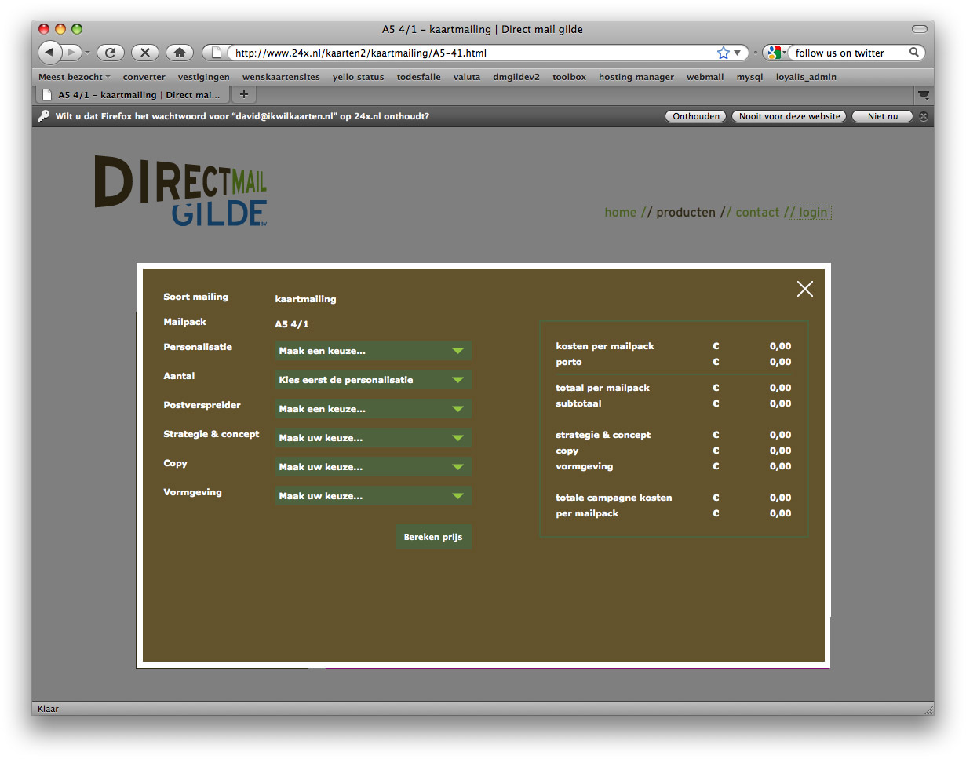The height and width of the screenshot is (759, 966).
Task: Open the Strategie & concept dropdown
Action: pos(373,438)
